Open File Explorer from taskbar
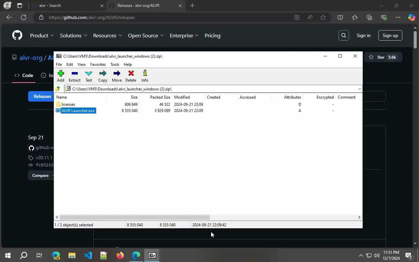The image size is (419, 262). tap(72, 255)
